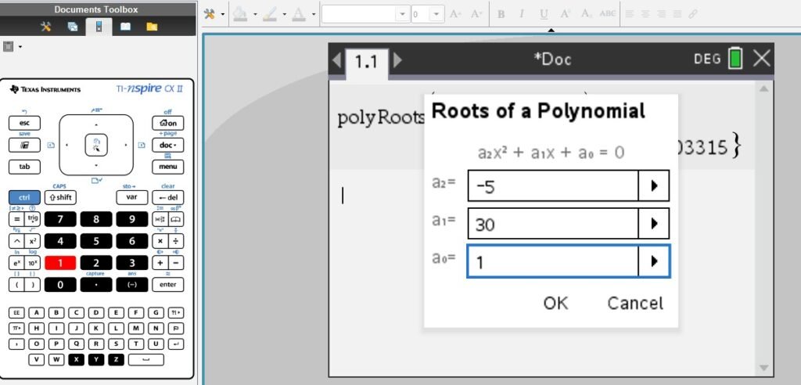Select page tab 1.1
The height and width of the screenshot is (385, 801).
tap(366, 62)
